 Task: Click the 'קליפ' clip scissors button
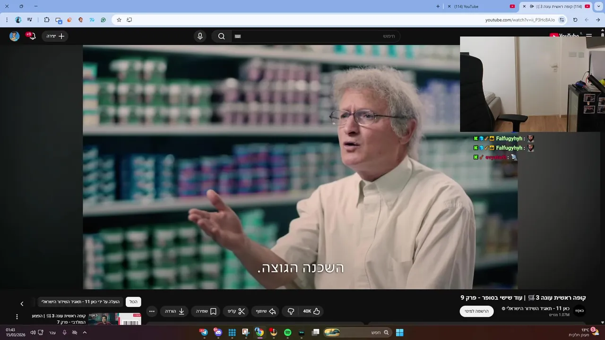(x=236, y=311)
